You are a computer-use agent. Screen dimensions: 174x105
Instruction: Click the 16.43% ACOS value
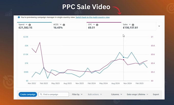[x=58, y=28]
